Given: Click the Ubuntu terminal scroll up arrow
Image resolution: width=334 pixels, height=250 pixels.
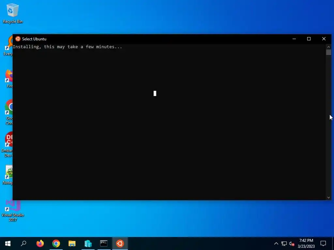Looking at the screenshot, I should [328, 47].
